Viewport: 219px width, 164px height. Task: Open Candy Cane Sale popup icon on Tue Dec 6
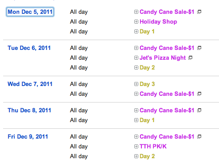[x=199, y=48]
